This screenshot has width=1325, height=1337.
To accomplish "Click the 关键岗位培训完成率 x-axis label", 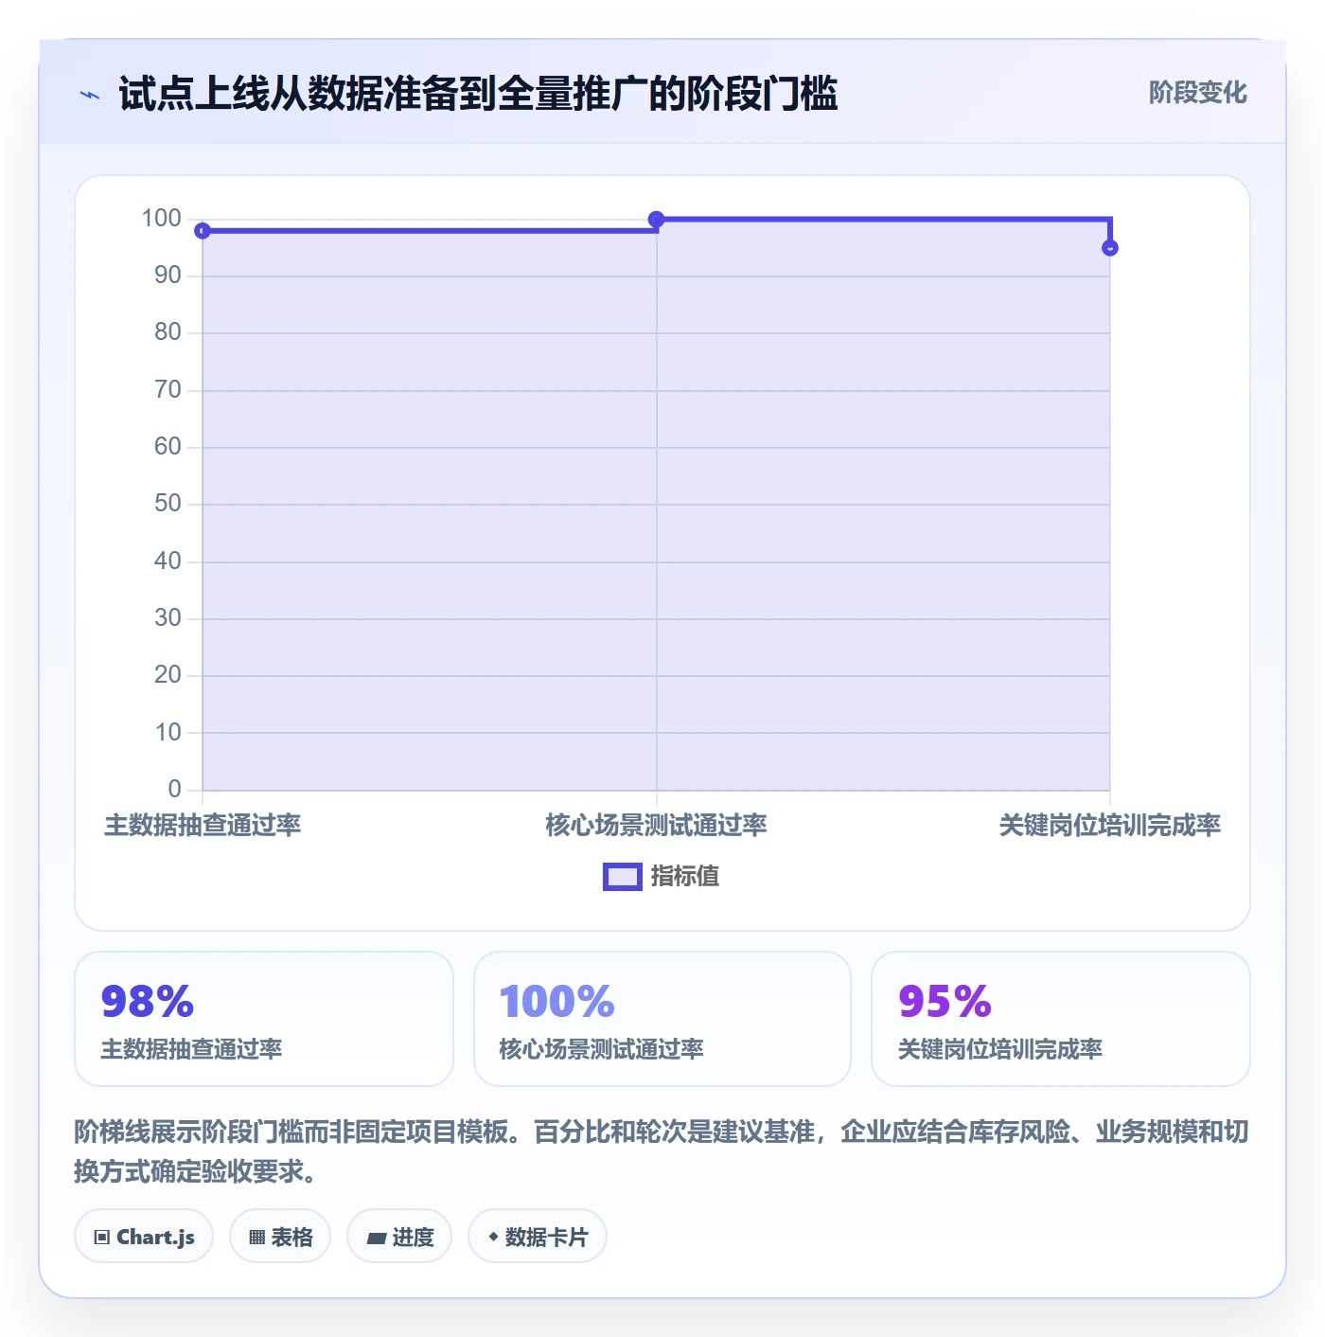I will click(x=1110, y=825).
